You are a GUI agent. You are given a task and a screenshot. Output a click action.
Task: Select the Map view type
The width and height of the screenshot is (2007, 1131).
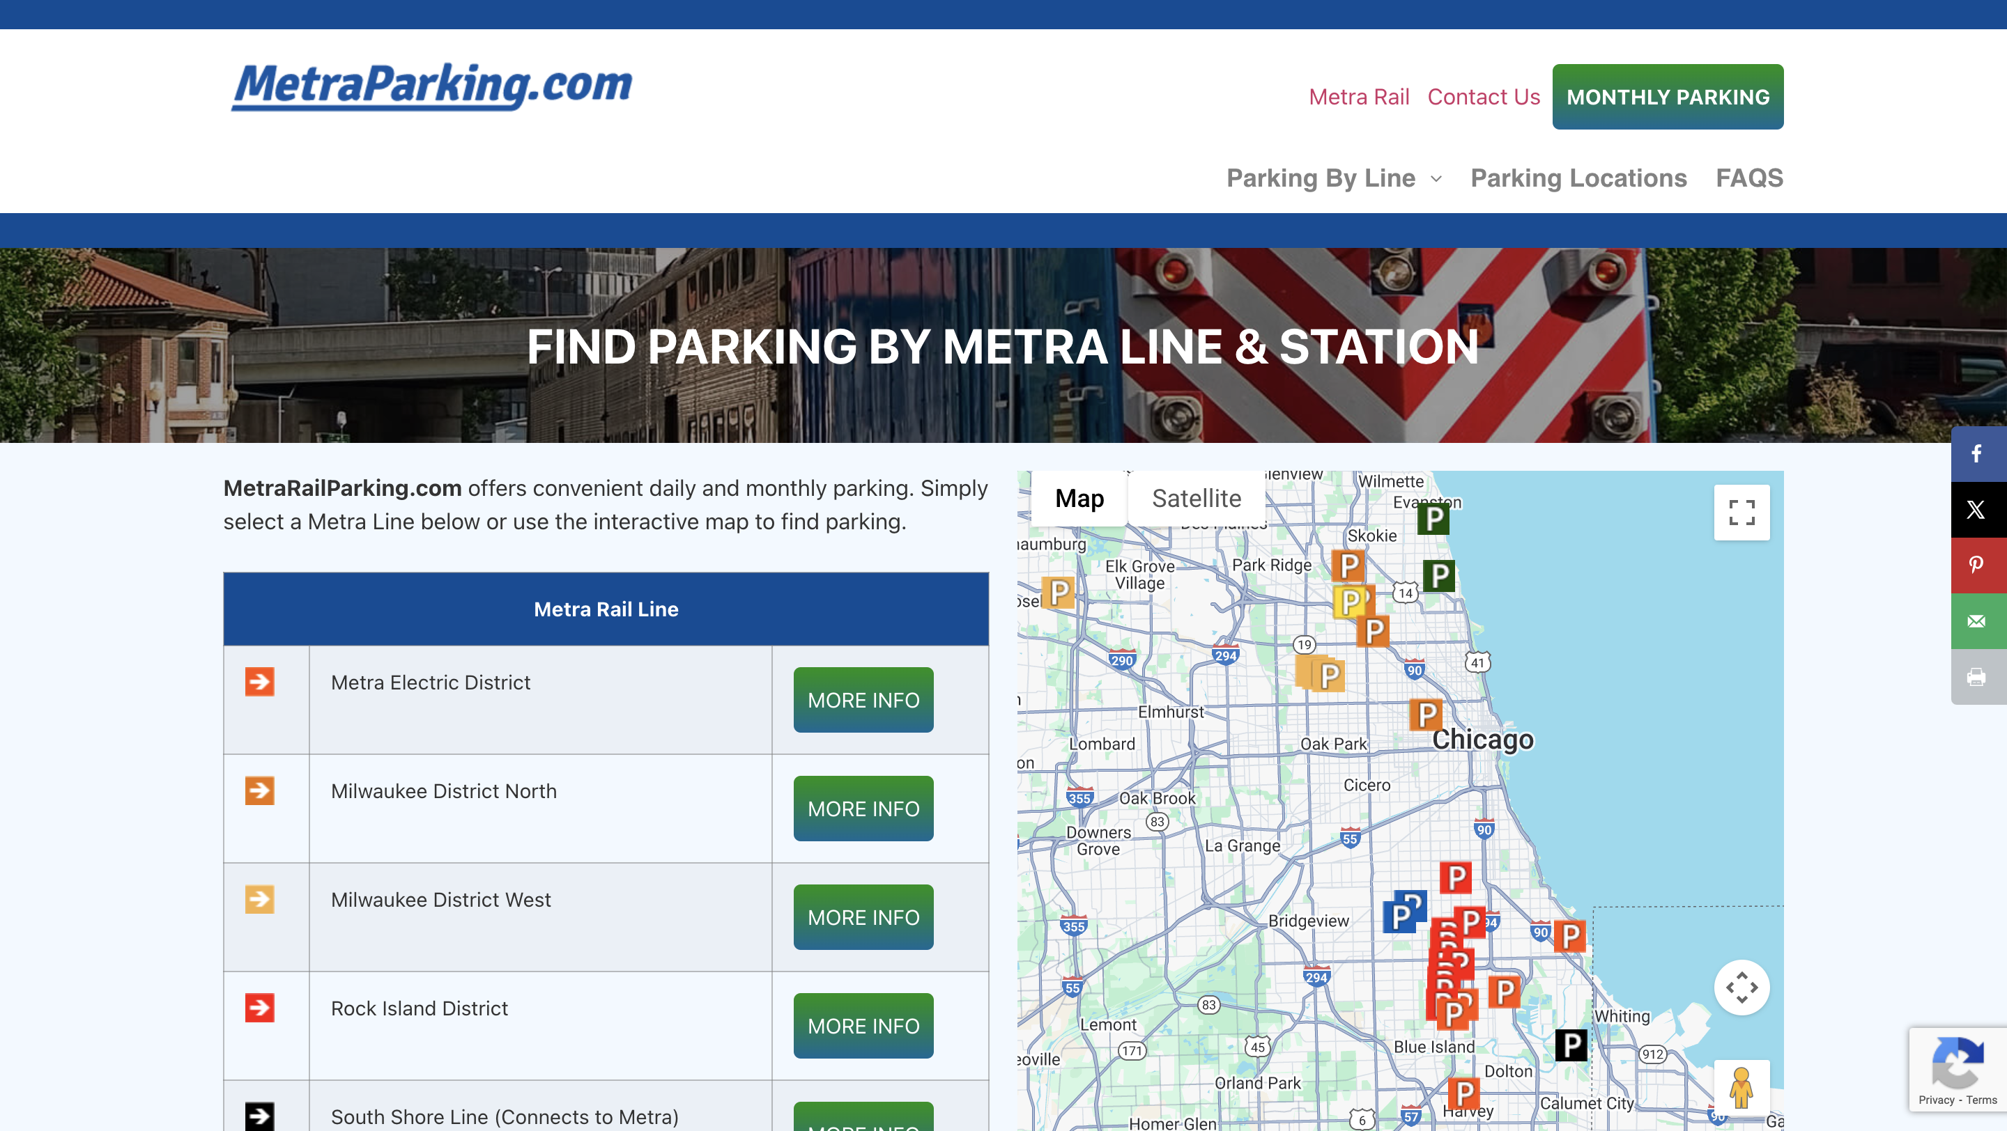click(1079, 498)
